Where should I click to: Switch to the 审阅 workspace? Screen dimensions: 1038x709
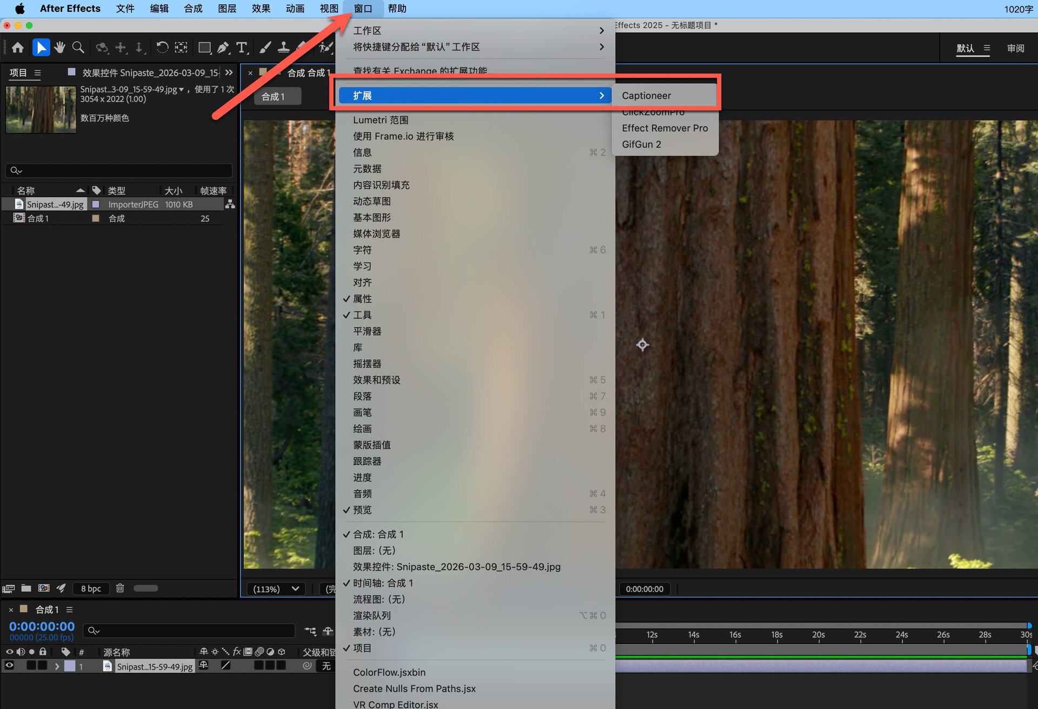tap(1015, 48)
